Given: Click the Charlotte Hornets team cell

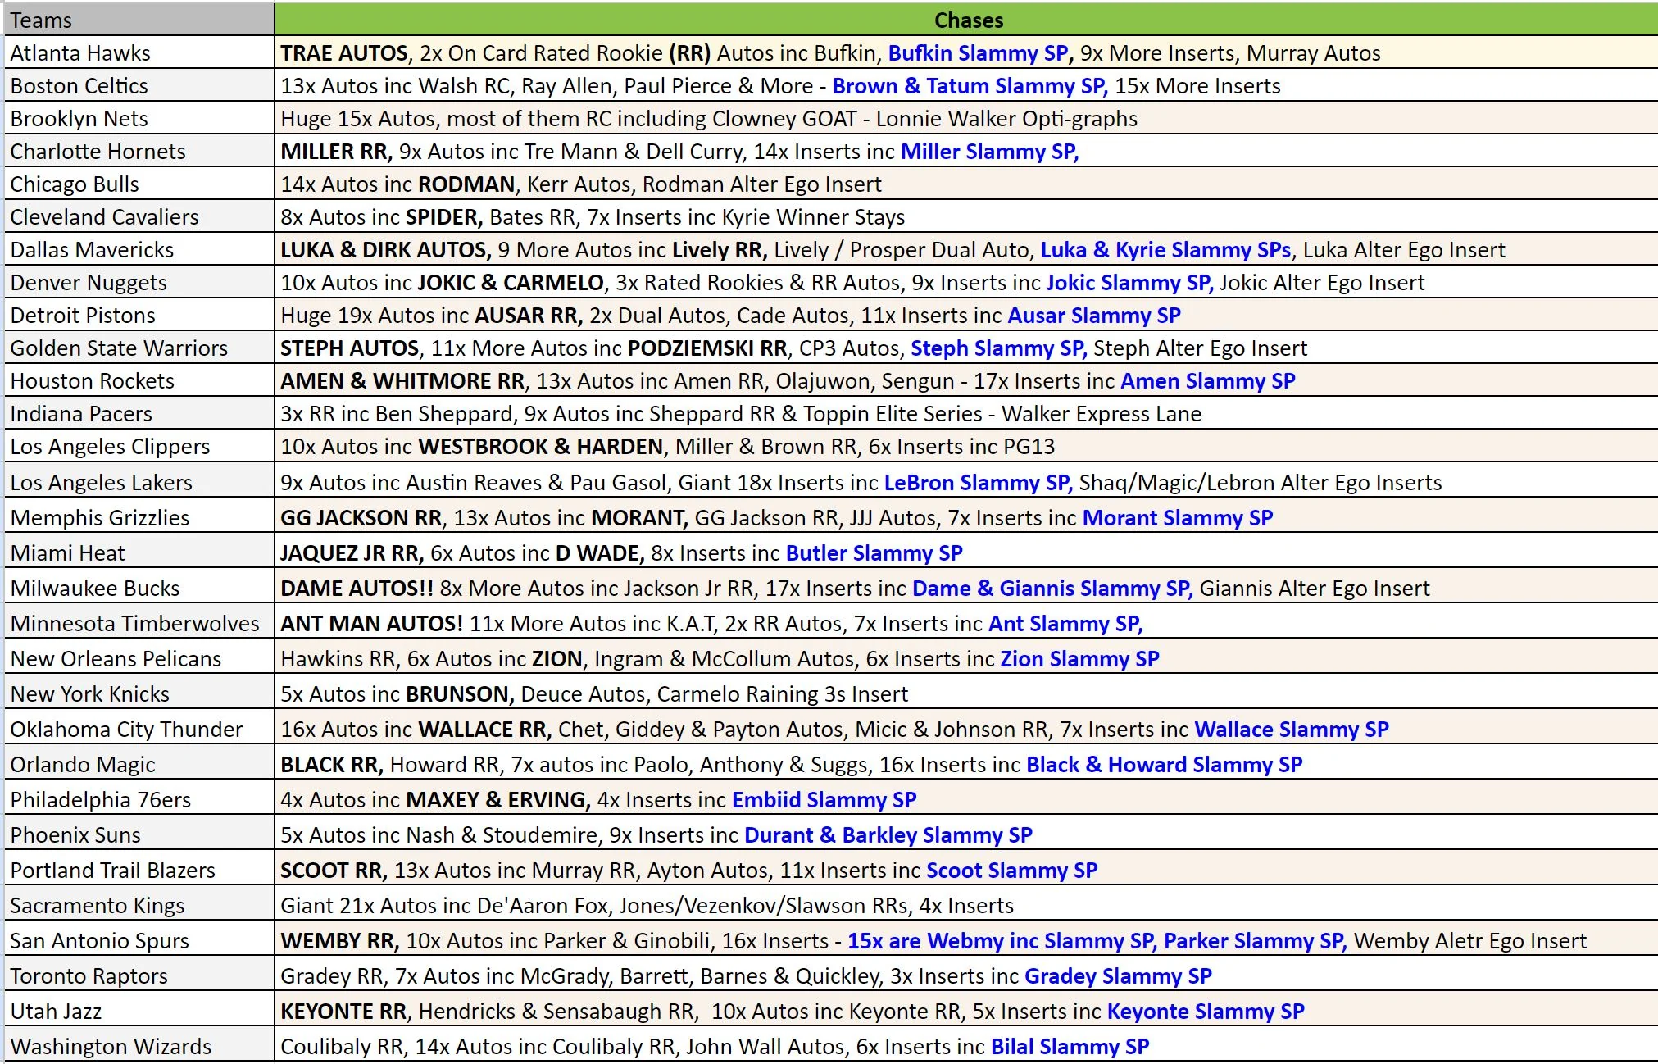Looking at the screenshot, I should [x=139, y=151].
